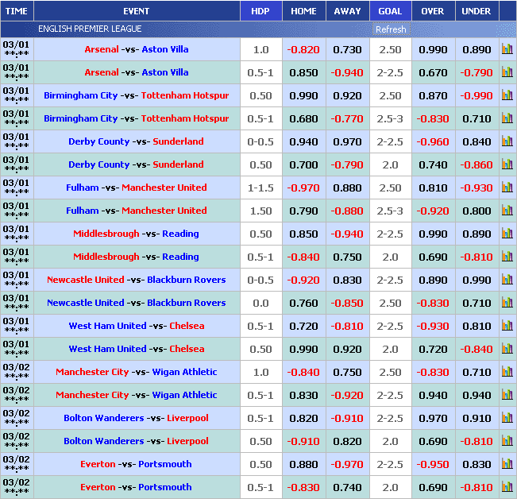
Task: Click Wigan Athletic in the 1.0 handicap row
Action: point(184,372)
